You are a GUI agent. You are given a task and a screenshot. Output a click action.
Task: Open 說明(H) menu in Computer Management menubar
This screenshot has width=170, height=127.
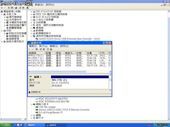click(x=50, y=5)
